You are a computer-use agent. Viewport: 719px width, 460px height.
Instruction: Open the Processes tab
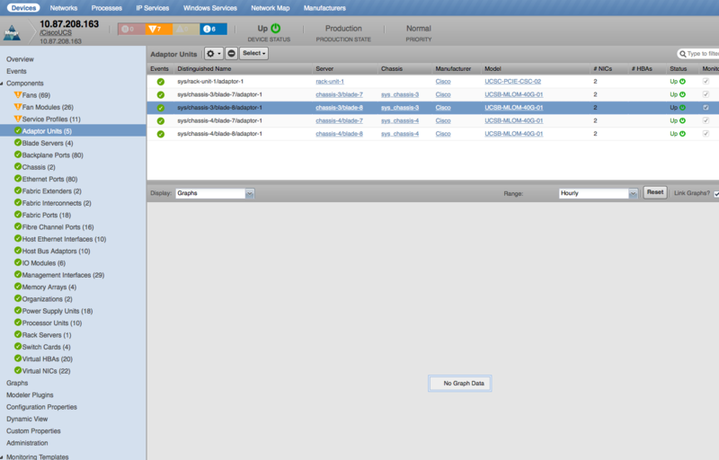(106, 8)
